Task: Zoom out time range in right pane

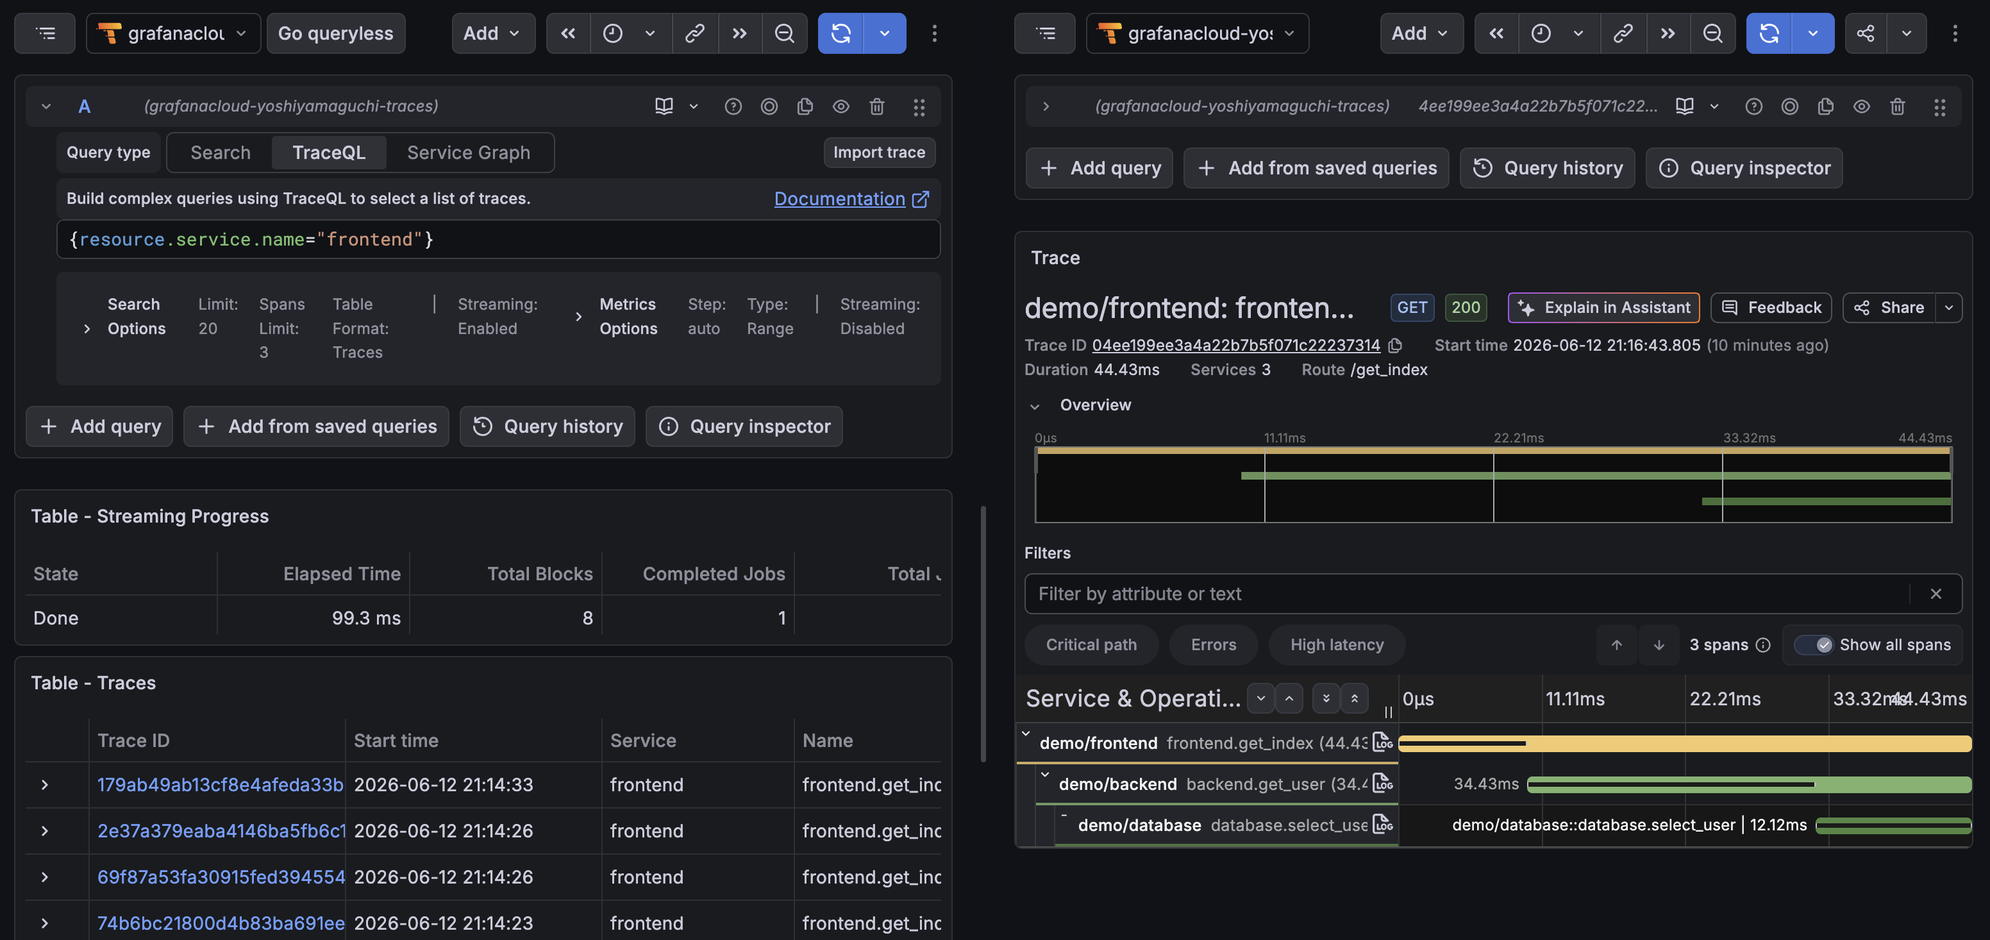Action: tap(1712, 33)
